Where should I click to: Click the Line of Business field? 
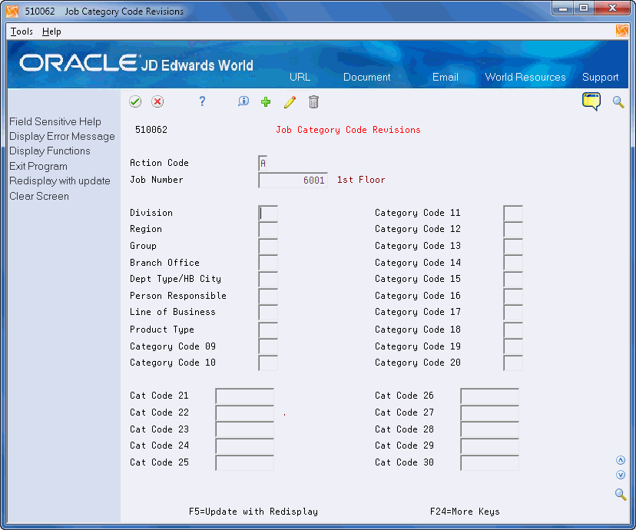[x=268, y=313]
